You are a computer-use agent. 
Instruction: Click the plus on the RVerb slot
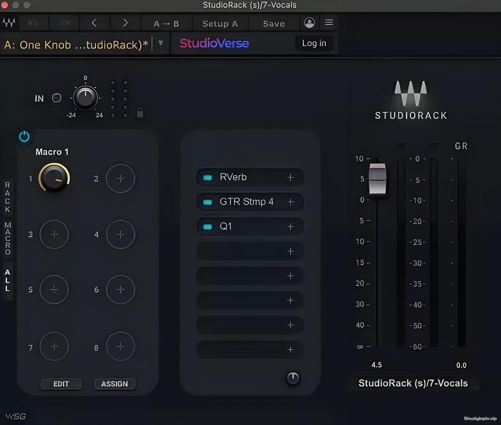[x=291, y=177]
